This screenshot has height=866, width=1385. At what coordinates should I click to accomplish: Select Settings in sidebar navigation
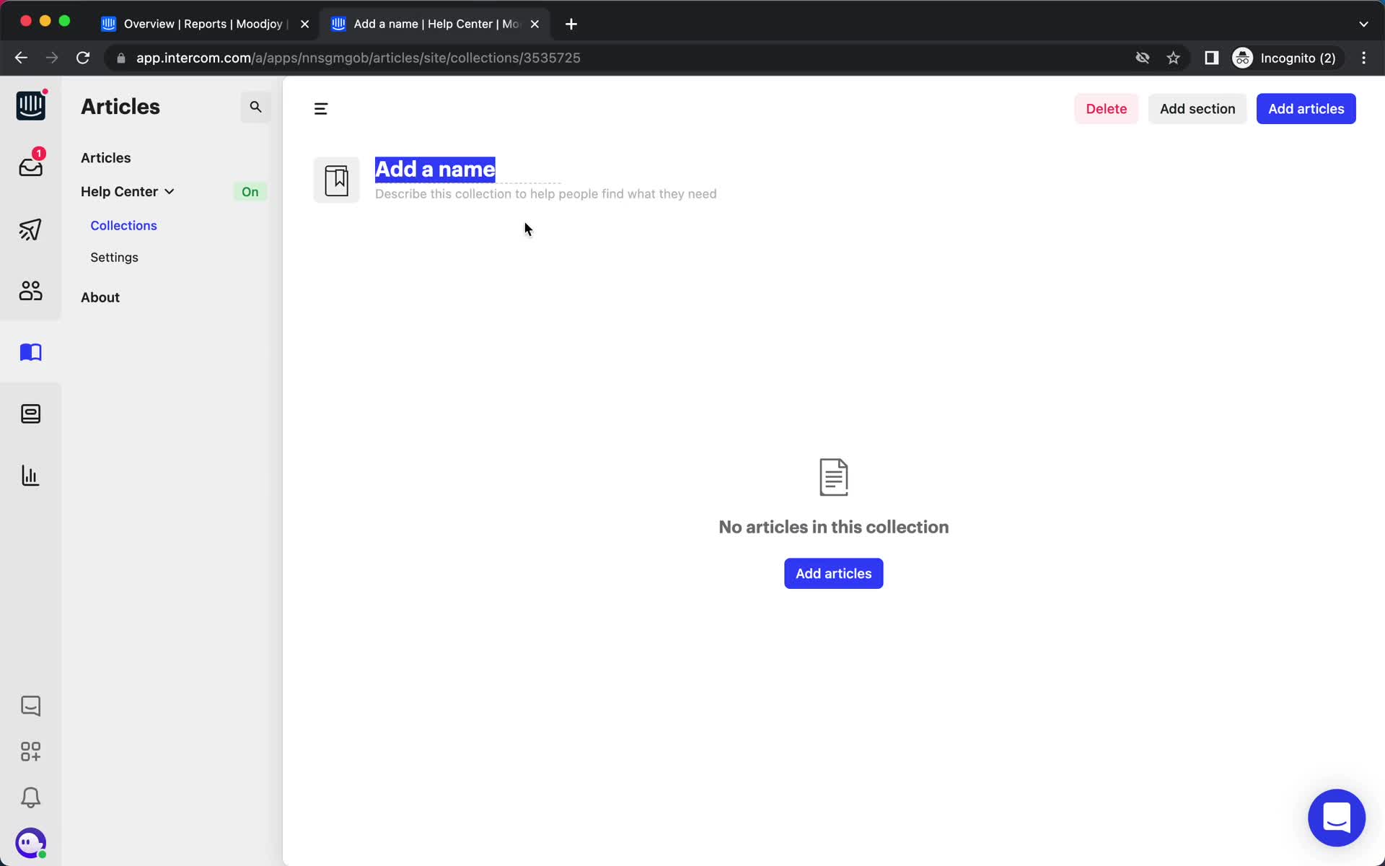(114, 256)
